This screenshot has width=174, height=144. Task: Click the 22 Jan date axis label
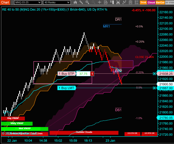[12, 141]
